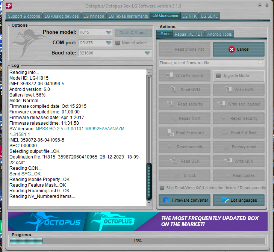The width and height of the screenshot is (274, 252).
Task: Click the firmware file browse icon
Action: [260, 63]
